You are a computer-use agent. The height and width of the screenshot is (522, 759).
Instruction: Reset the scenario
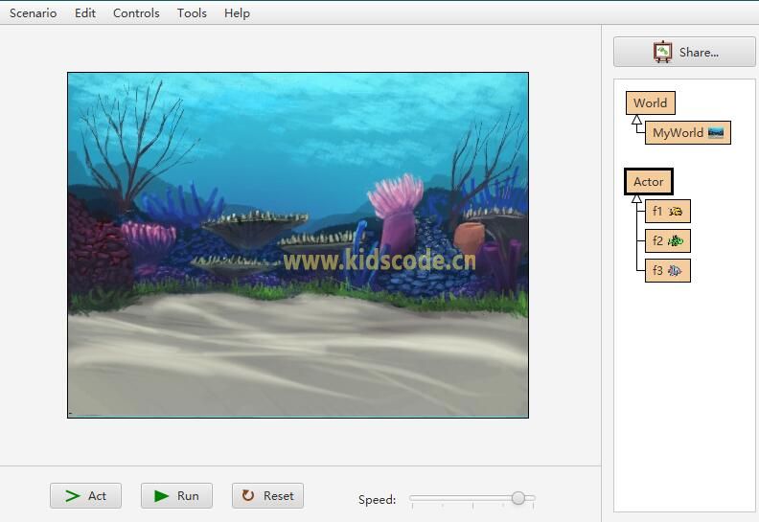click(x=267, y=495)
